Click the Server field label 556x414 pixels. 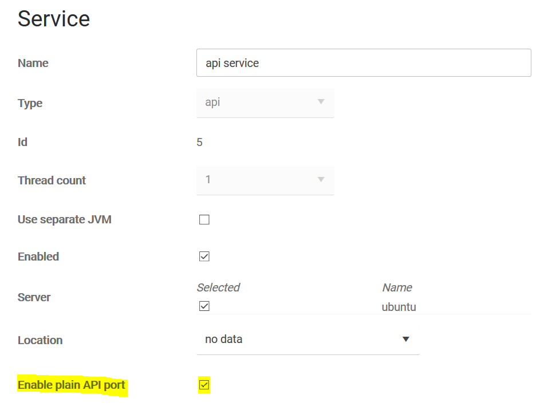(34, 297)
